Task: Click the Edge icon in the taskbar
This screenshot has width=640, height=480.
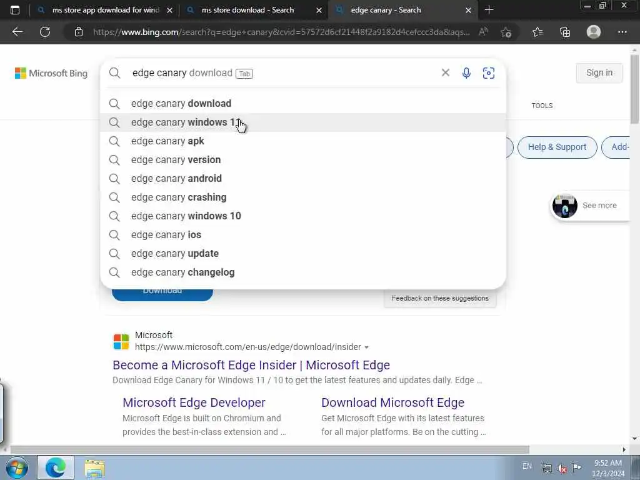Action: (56, 467)
